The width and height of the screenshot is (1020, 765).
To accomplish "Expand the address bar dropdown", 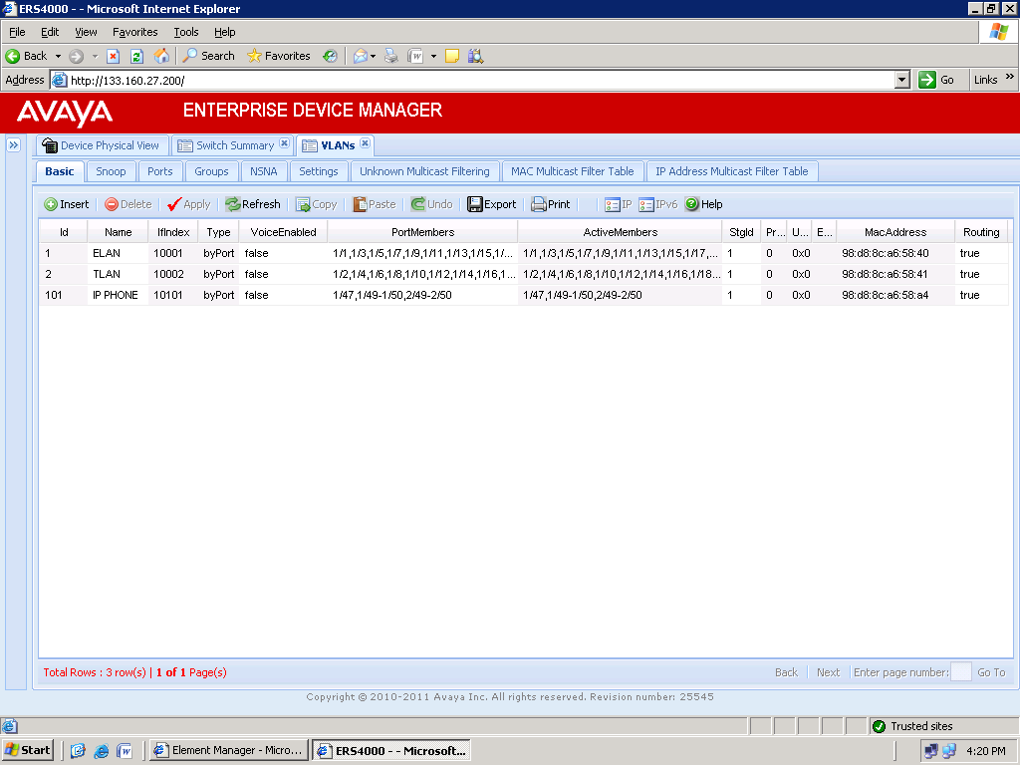I will (x=901, y=80).
